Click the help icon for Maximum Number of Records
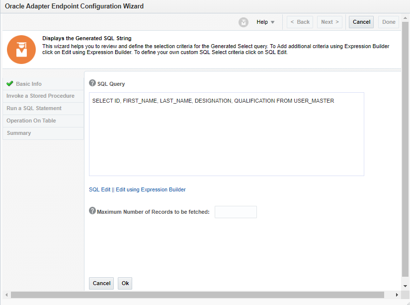Screen dimensions: 410x305 pyautogui.click(x=92, y=210)
